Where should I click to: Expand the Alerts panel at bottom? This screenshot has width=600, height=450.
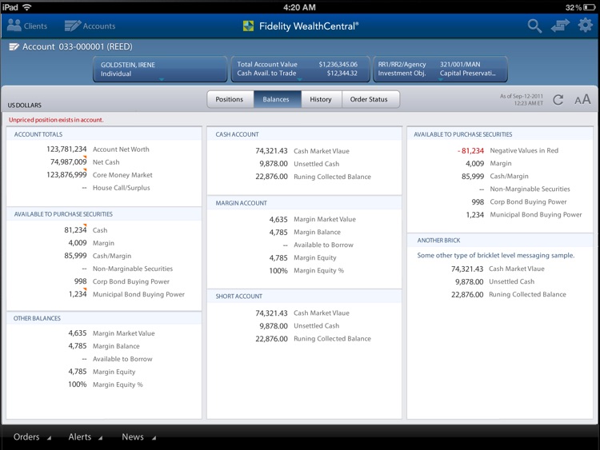[86, 437]
